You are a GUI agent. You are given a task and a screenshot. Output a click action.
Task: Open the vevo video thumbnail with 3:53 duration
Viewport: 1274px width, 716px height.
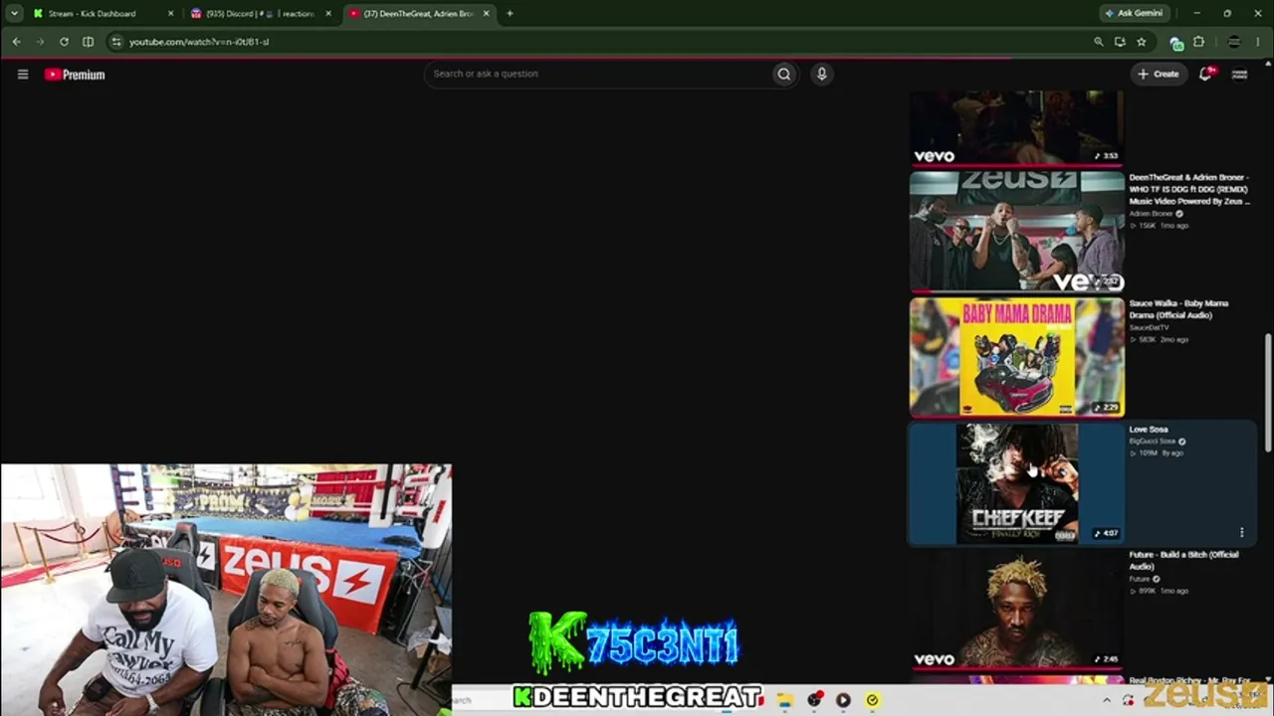click(x=1016, y=128)
